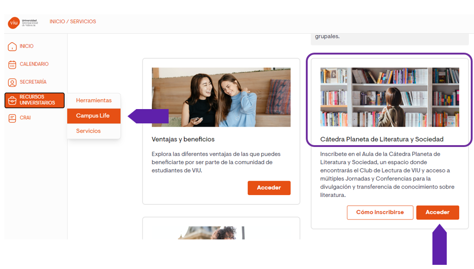Click the Cómo inscribirse button

[x=380, y=213]
